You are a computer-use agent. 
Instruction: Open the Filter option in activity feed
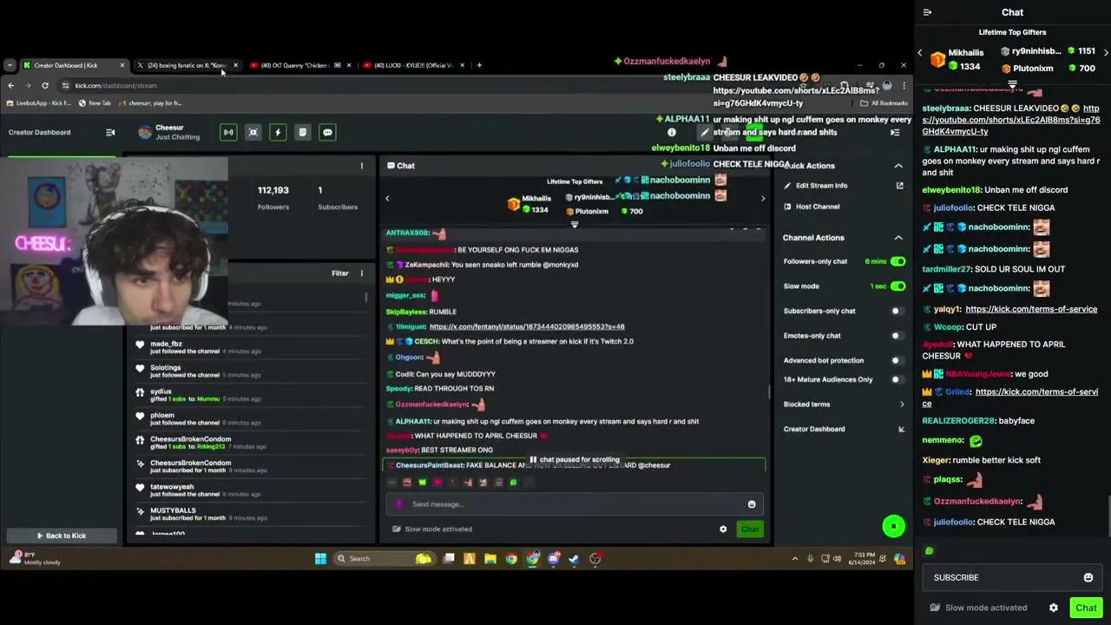(339, 273)
